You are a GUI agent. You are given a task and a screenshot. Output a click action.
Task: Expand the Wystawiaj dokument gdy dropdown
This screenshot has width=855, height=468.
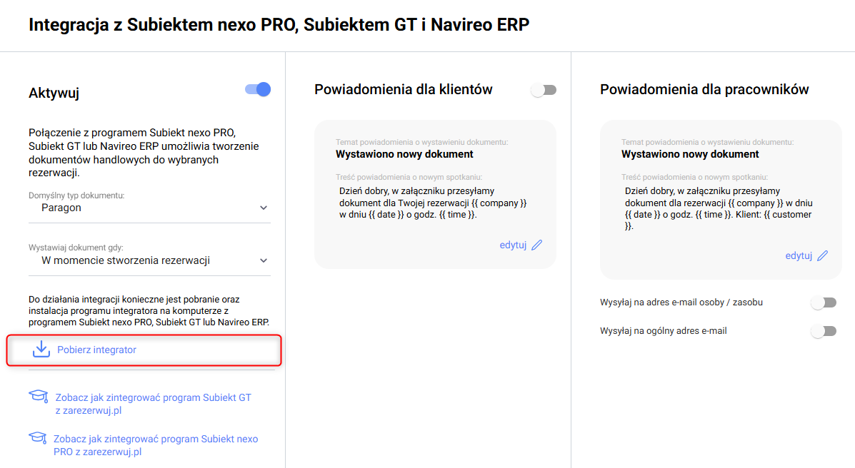(x=149, y=260)
